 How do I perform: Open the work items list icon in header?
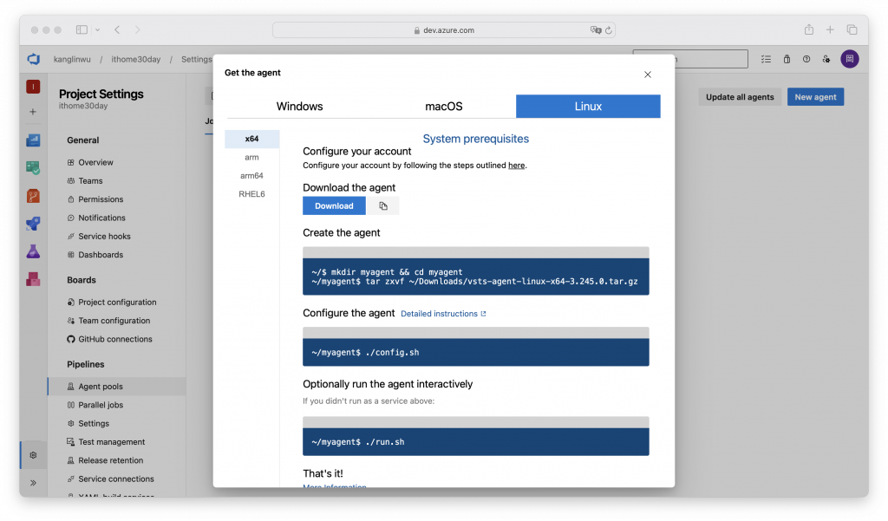click(766, 59)
